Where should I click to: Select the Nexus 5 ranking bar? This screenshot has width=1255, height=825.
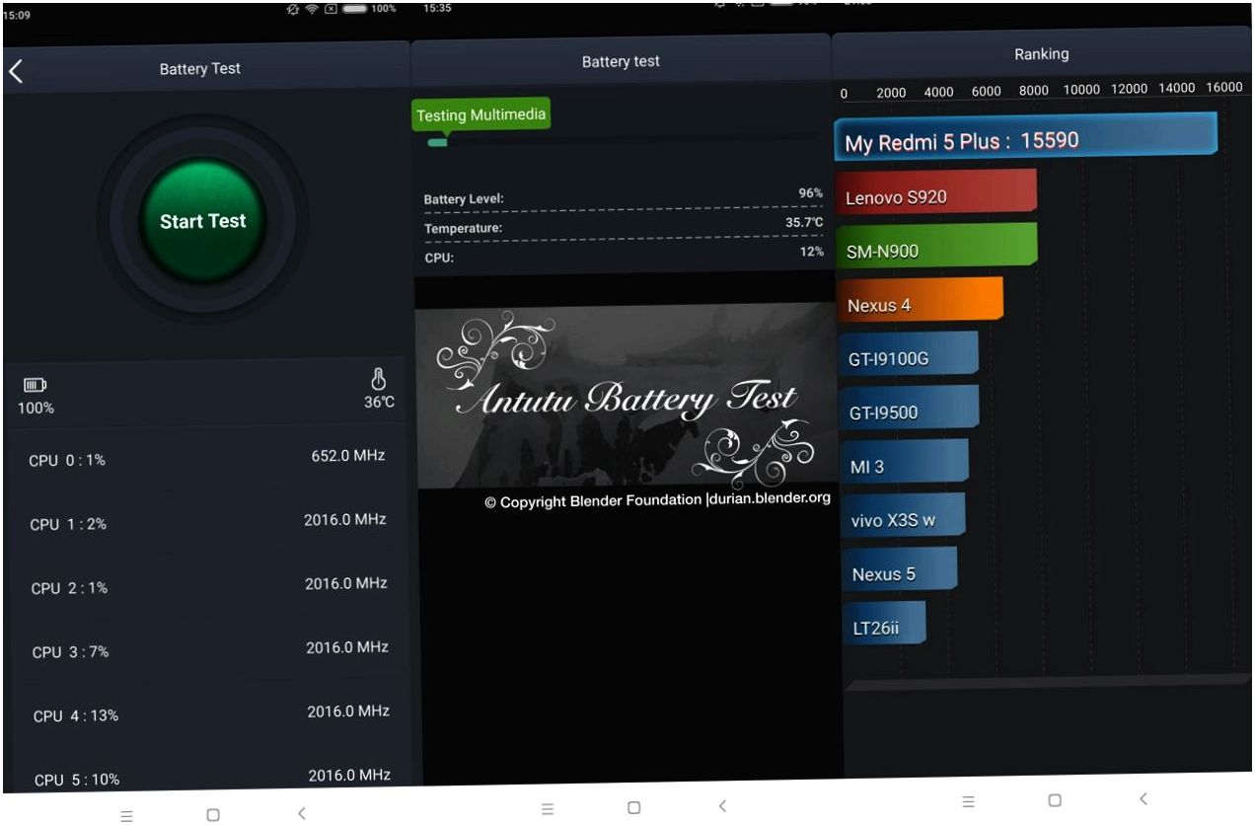[x=900, y=568]
